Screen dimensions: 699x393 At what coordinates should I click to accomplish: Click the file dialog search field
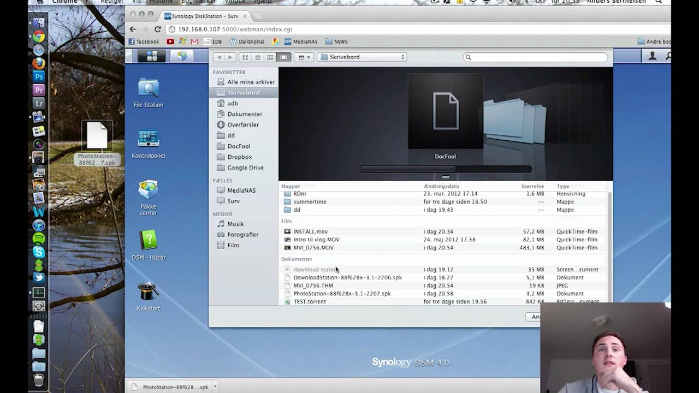pyautogui.click(x=535, y=57)
